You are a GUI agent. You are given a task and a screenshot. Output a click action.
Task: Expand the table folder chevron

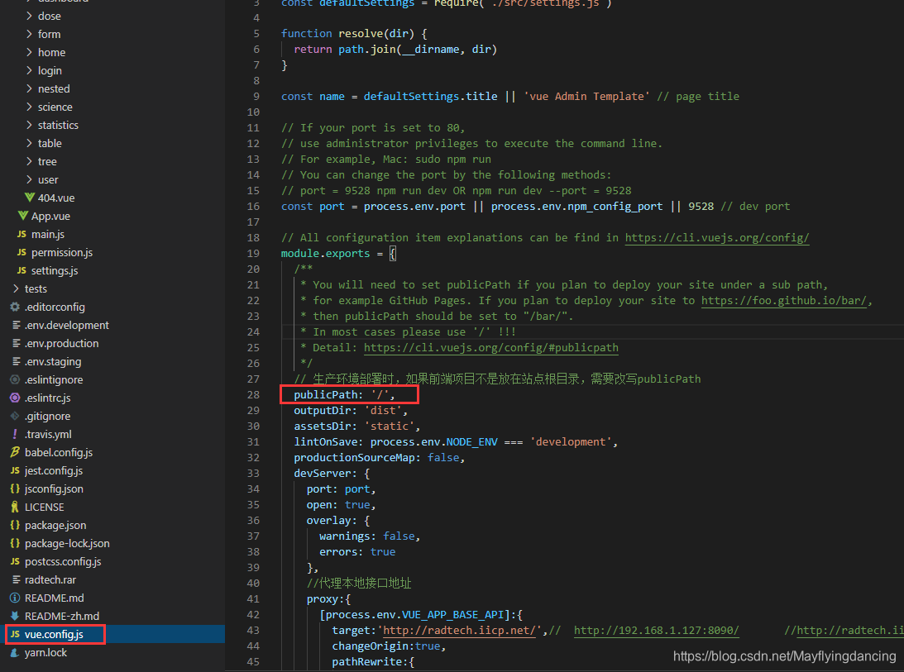pos(29,143)
